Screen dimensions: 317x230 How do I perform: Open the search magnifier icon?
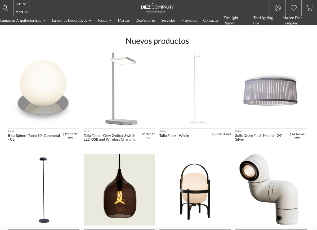coord(5,8)
